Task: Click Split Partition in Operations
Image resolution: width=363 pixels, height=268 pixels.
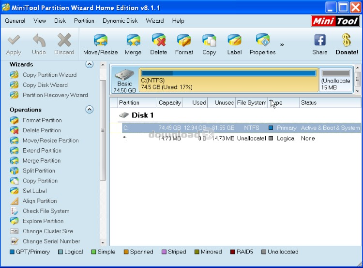Action: [39, 171]
